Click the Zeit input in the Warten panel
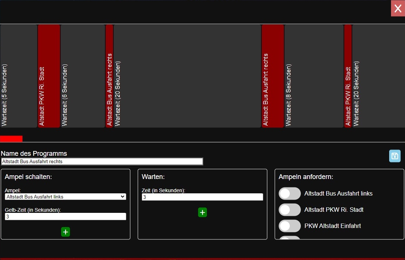Viewport: 405px width, 260px height. coord(202,197)
